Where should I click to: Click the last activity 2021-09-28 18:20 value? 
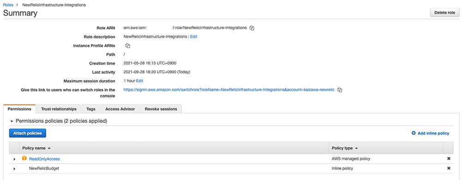pyautogui.click(x=157, y=72)
